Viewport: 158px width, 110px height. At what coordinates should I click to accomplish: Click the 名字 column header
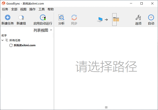(x=4, y=35)
